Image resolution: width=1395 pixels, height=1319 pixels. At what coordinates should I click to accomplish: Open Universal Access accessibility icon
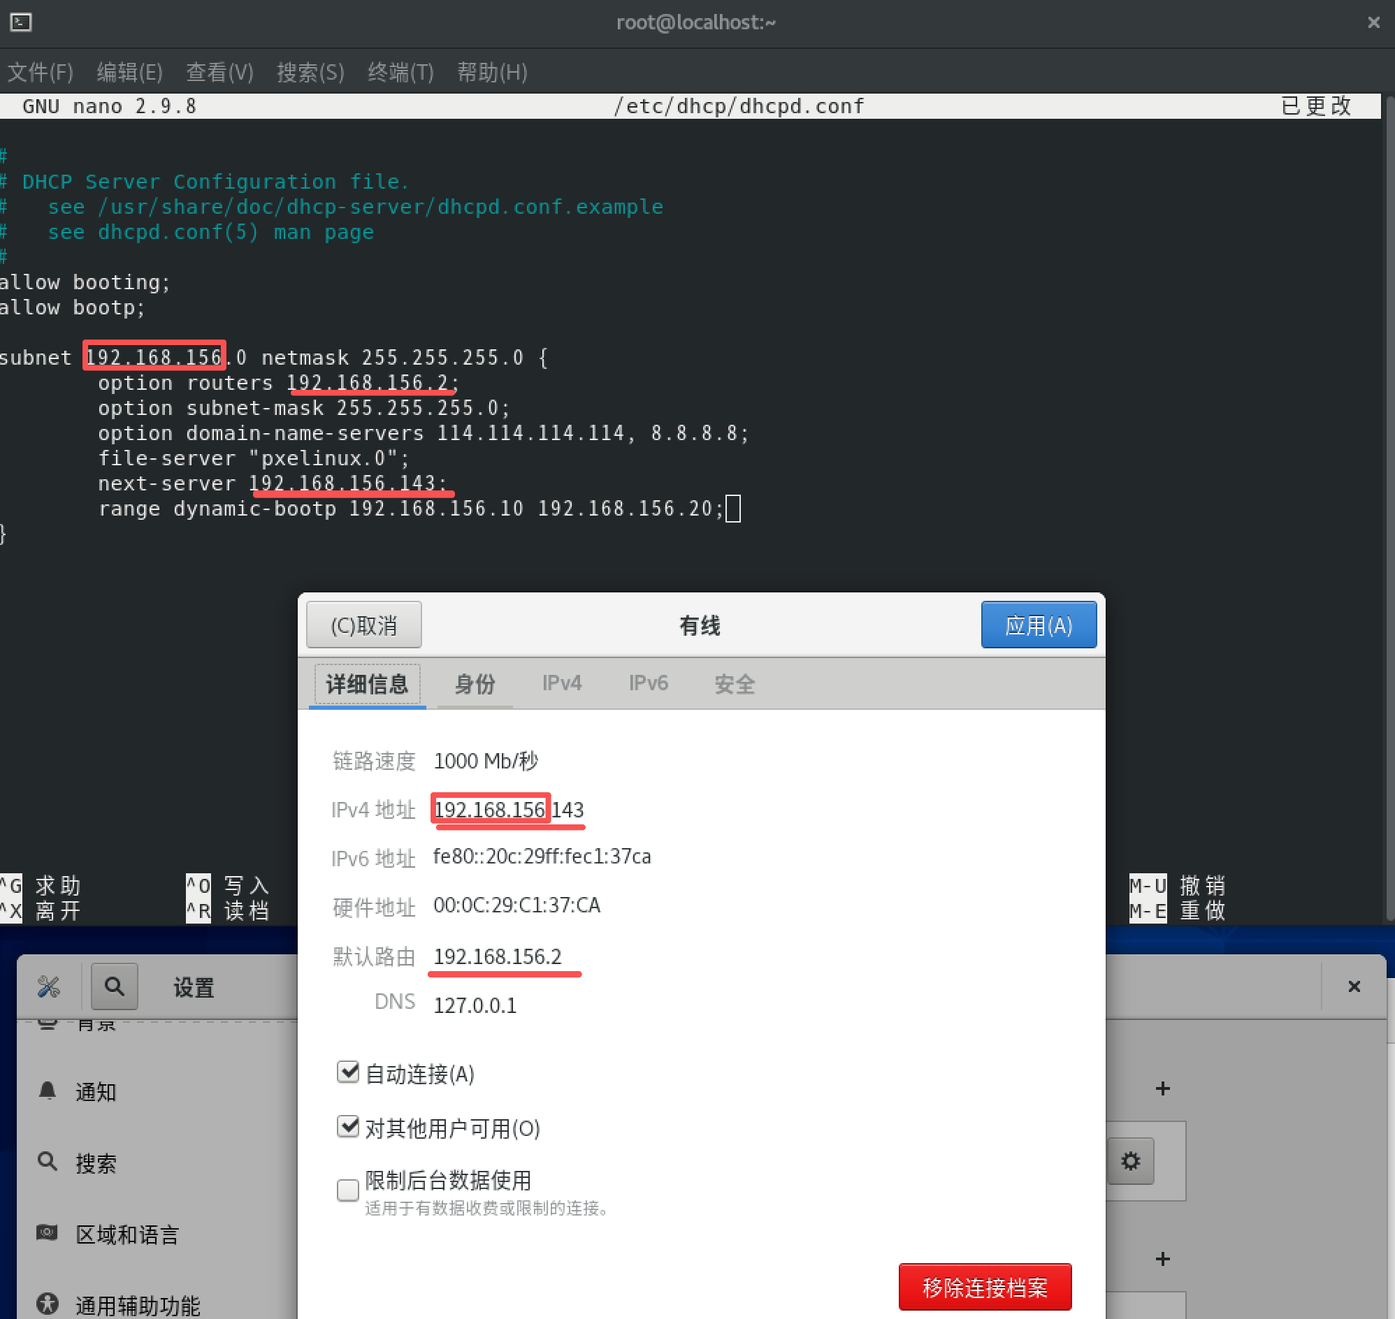pyautogui.click(x=48, y=1304)
